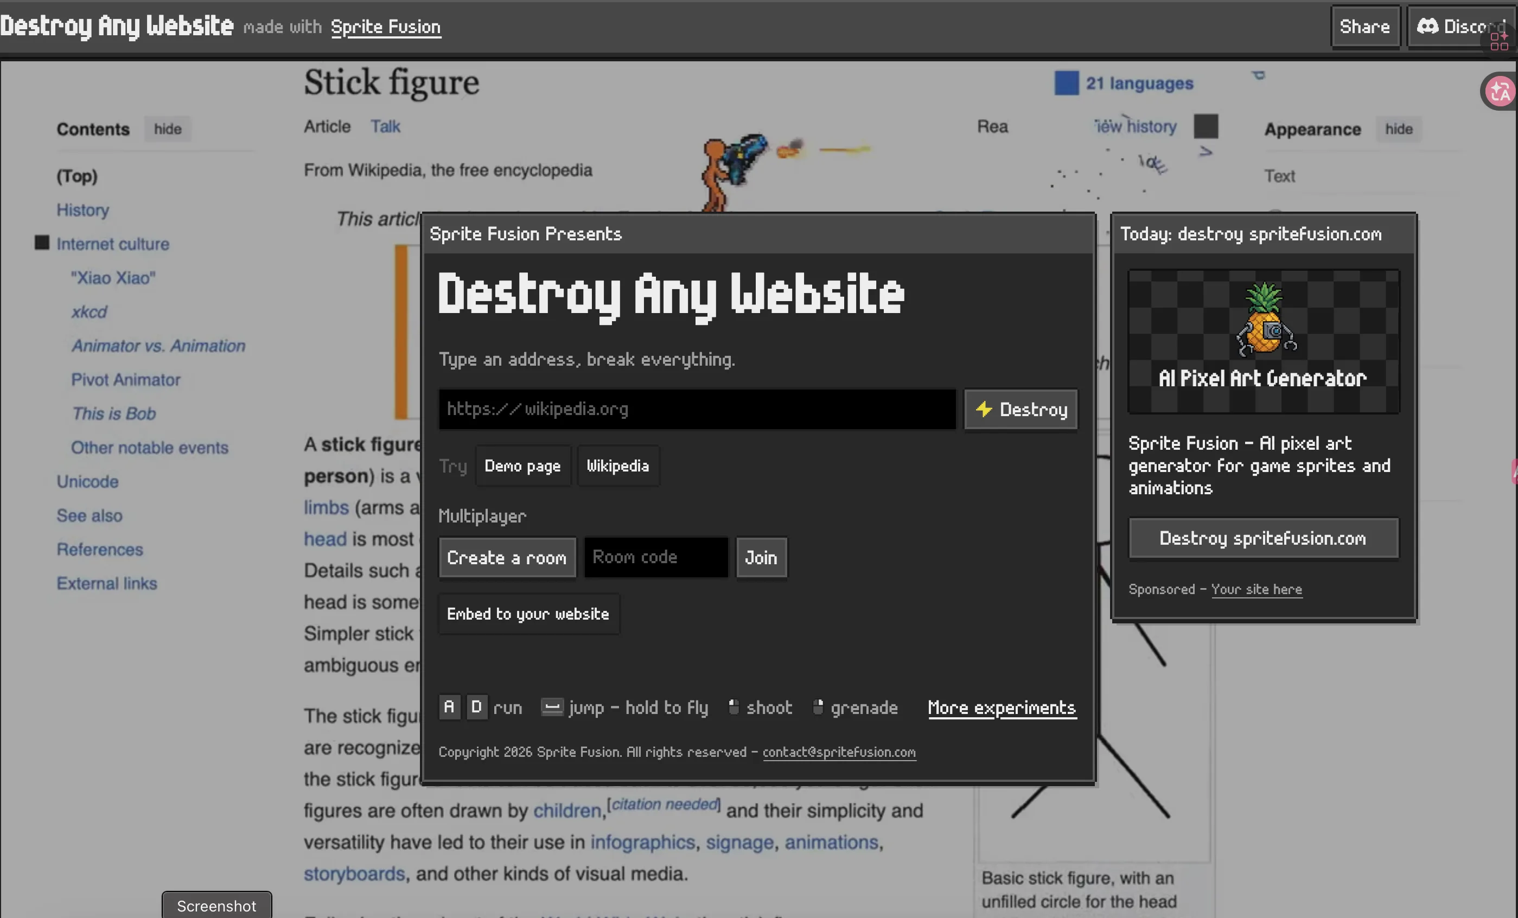Select the Demo page suggestion
Viewport: 1518px width, 918px height.
[x=522, y=466]
